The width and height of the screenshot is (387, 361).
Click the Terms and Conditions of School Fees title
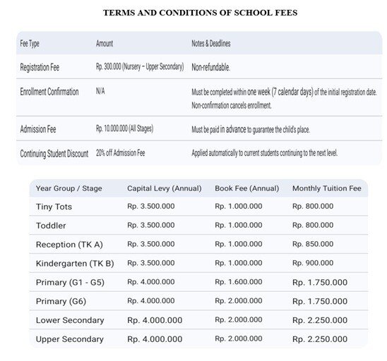coord(200,13)
